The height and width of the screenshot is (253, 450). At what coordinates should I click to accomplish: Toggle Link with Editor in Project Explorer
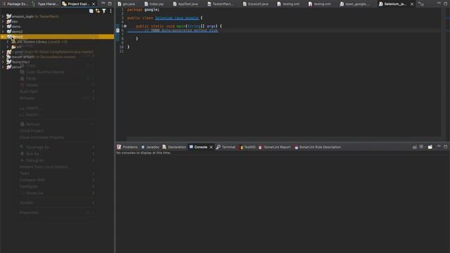(x=98, y=11)
